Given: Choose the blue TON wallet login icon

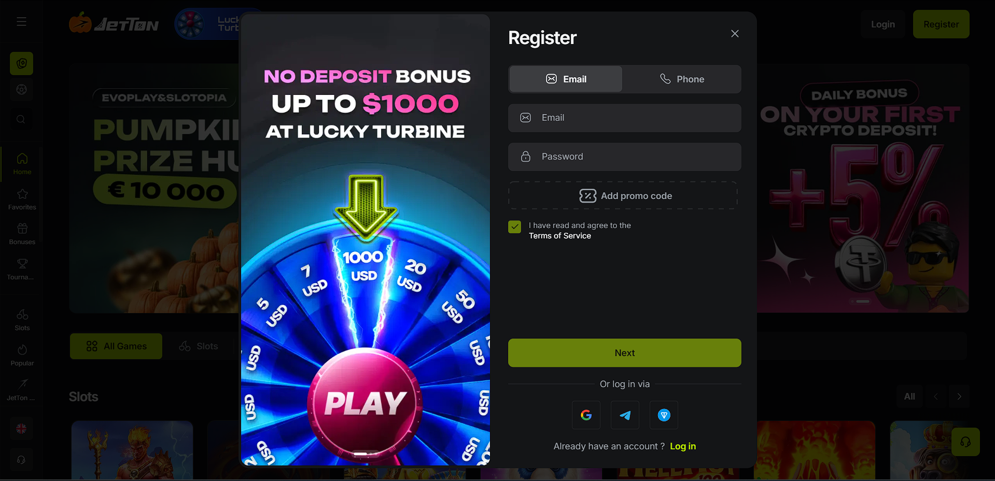Looking at the screenshot, I should coord(664,415).
